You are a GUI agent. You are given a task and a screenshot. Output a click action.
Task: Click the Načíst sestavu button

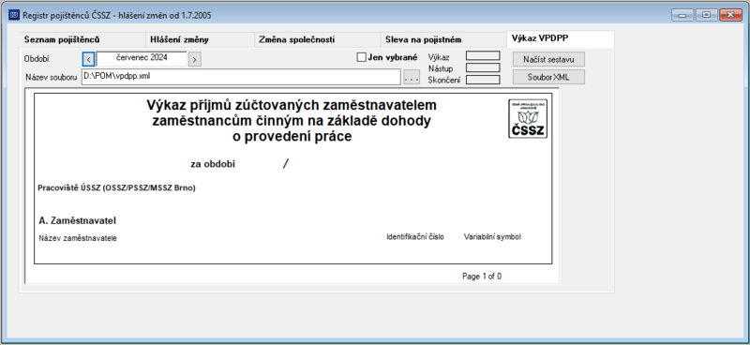tap(548, 59)
